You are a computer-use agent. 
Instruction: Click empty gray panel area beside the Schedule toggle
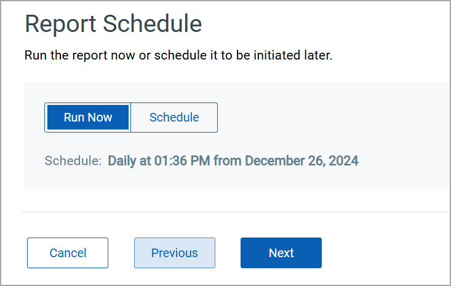[316, 118]
